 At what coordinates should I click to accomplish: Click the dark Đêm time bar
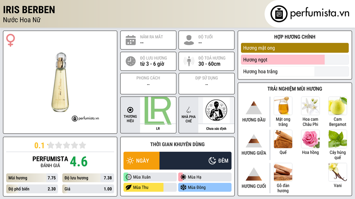pyautogui.click(x=196, y=161)
